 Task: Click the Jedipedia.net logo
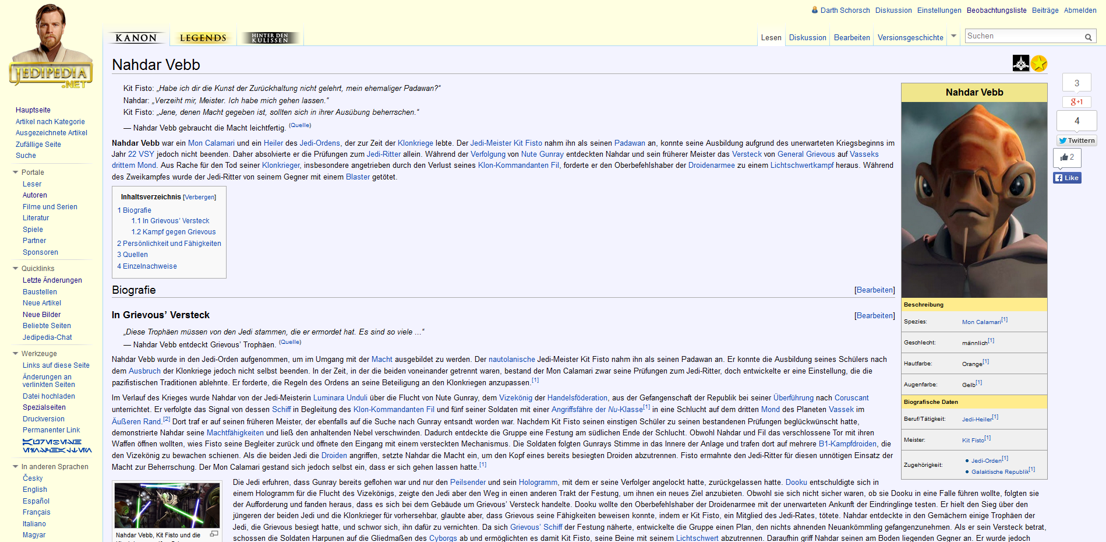[51, 47]
